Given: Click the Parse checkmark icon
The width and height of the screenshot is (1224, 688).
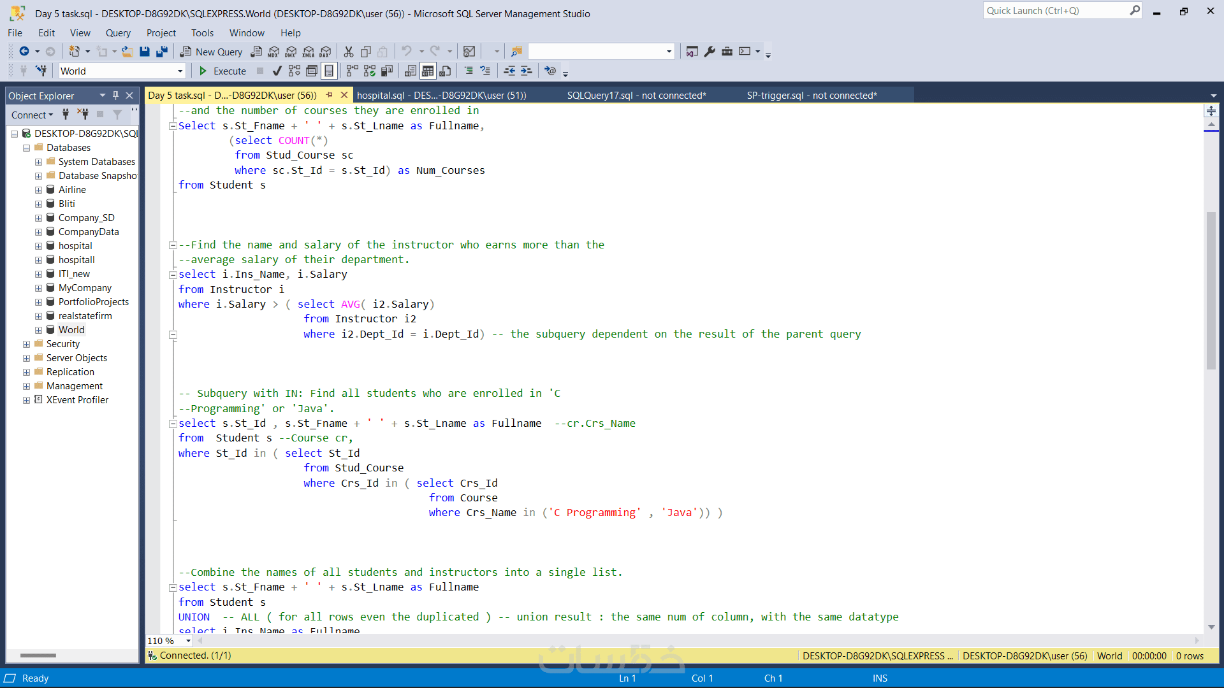Looking at the screenshot, I should (x=277, y=71).
